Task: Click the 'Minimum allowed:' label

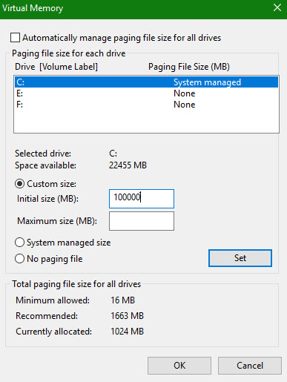Action: (53, 300)
